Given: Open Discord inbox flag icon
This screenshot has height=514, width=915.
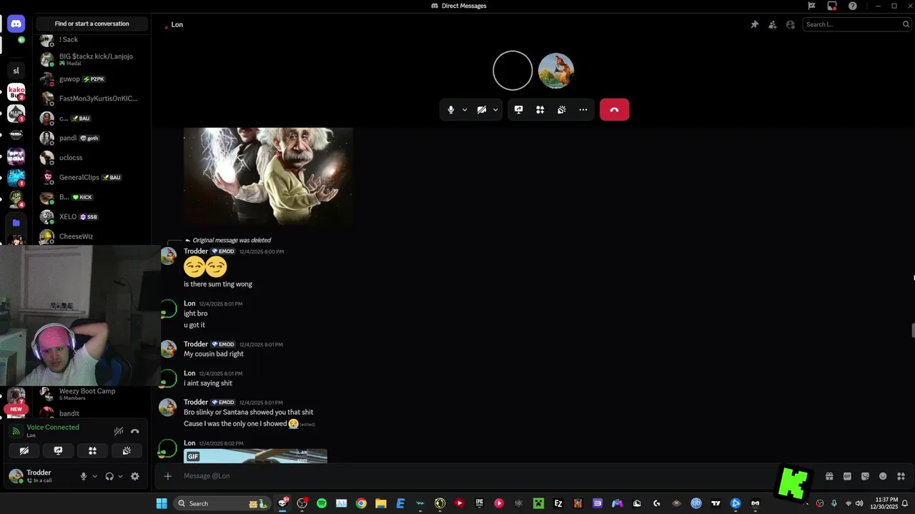Looking at the screenshot, I should [811, 6].
